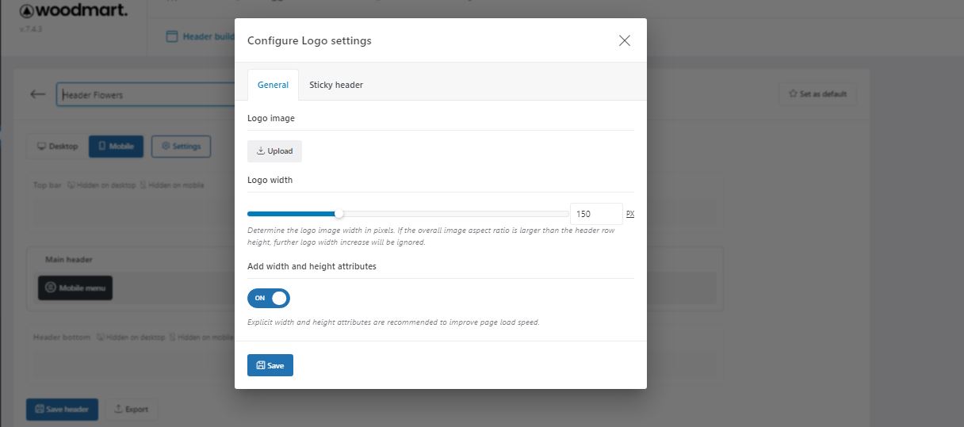Toggle off width and height attributes
The width and height of the screenshot is (964, 427).
pos(269,298)
